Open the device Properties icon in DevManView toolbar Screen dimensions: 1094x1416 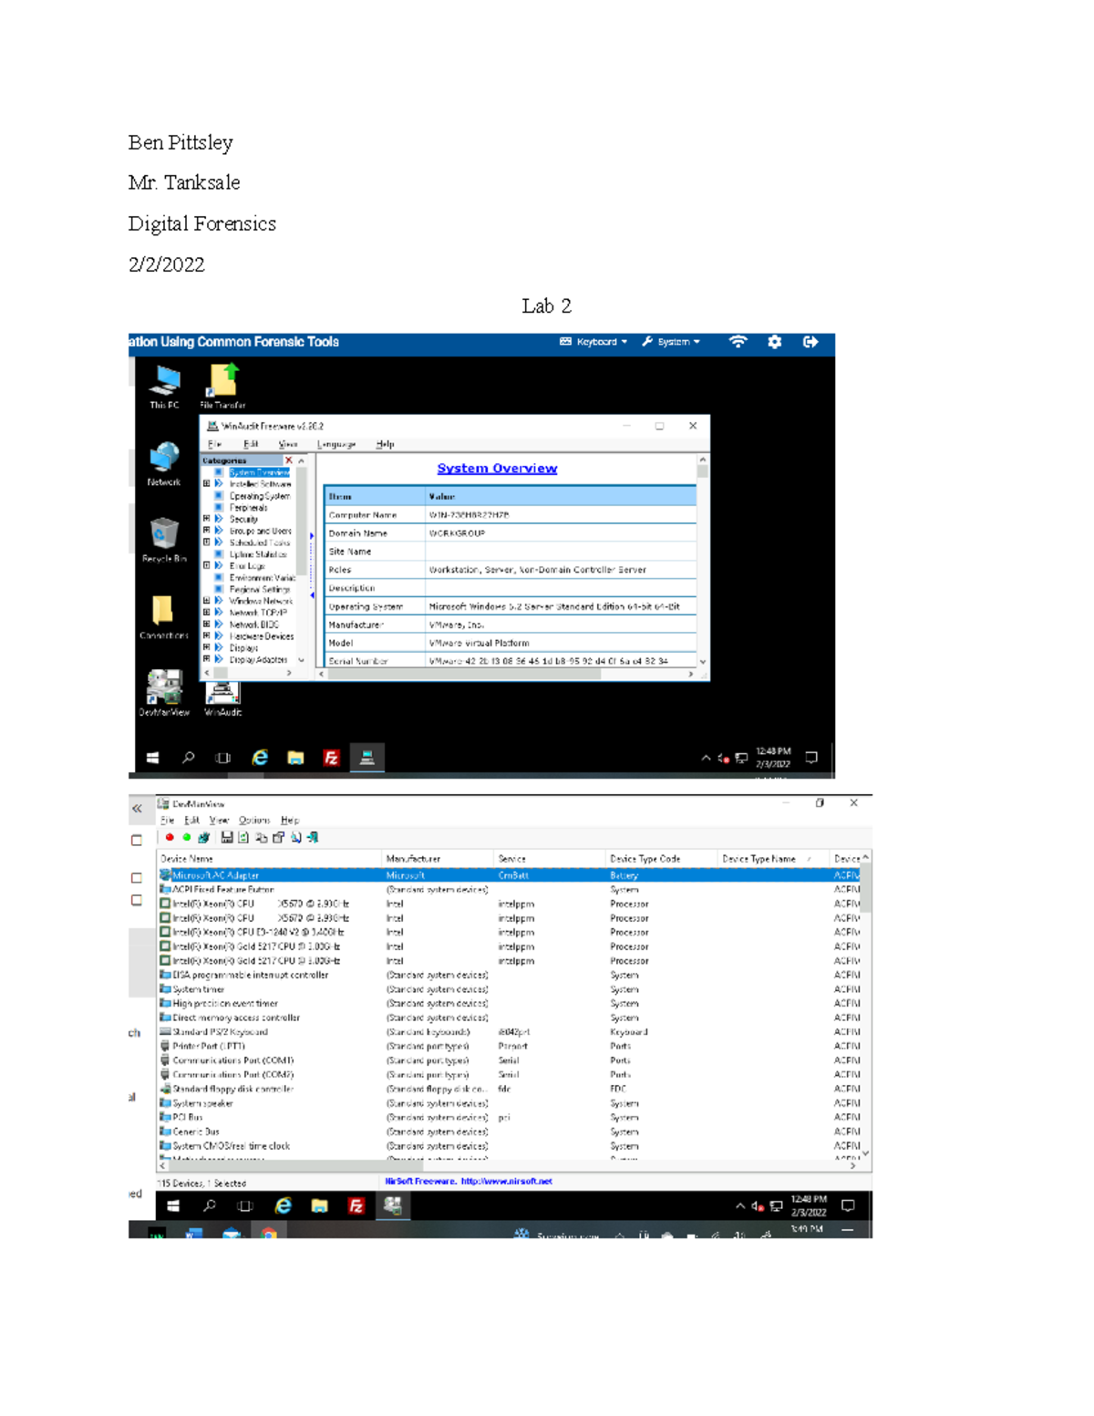tap(279, 838)
